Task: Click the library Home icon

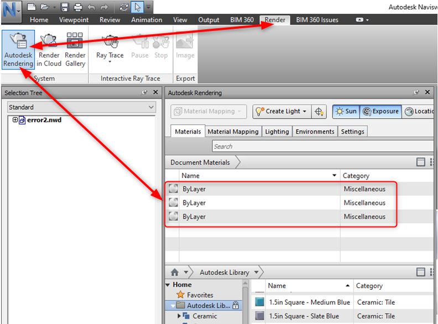Action: click(175, 272)
